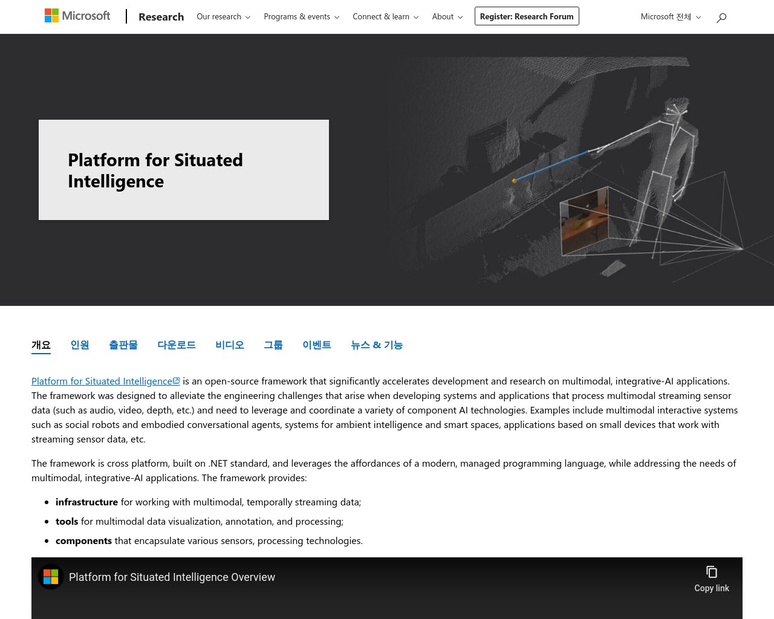This screenshot has width=774, height=619.
Task: Expand the Our research dropdown
Action: (x=223, y=17)
